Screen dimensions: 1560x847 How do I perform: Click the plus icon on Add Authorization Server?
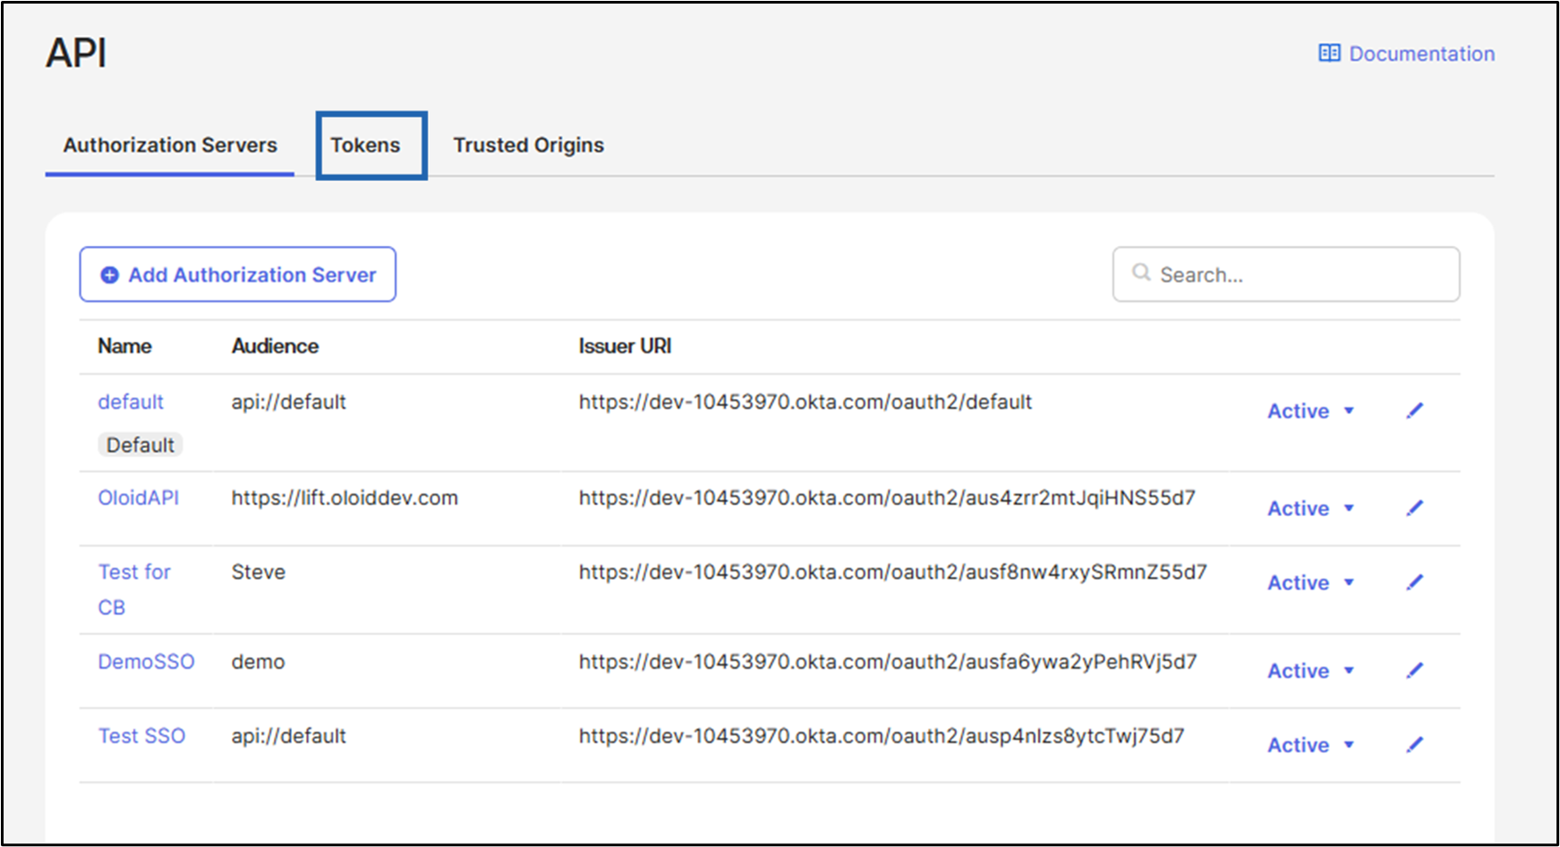click(x=109, y=275)
